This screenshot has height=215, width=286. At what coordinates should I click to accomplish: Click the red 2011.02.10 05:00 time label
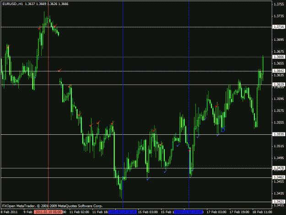click(48, 212)
